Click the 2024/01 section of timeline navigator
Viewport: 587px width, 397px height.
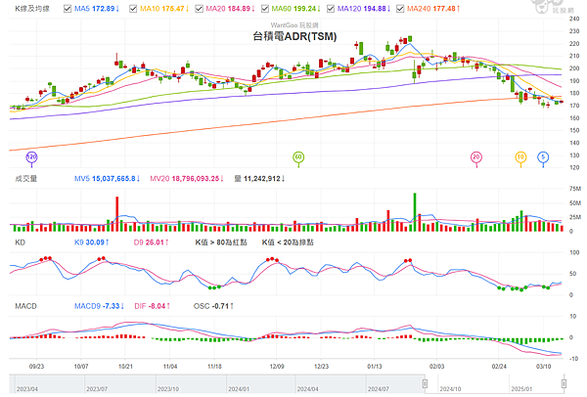tap(260, 384)
